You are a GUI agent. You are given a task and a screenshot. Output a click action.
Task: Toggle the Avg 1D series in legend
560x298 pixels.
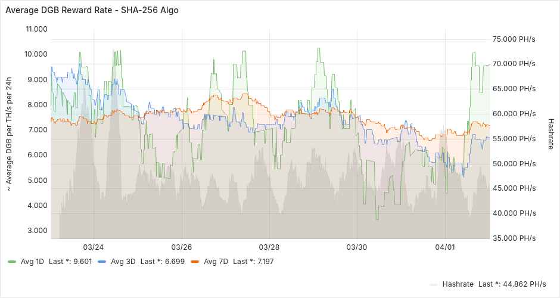[x=32, y=261]
